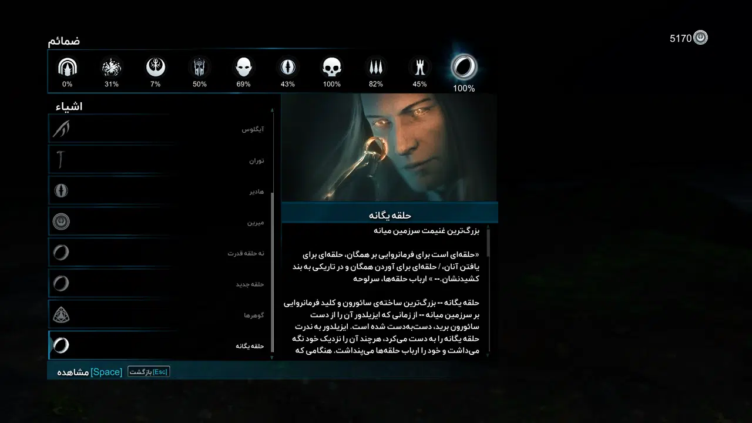This screenshot has width=752, height=423.
Task: Select the three blades icon showing 82%
Action: [376, 67]
